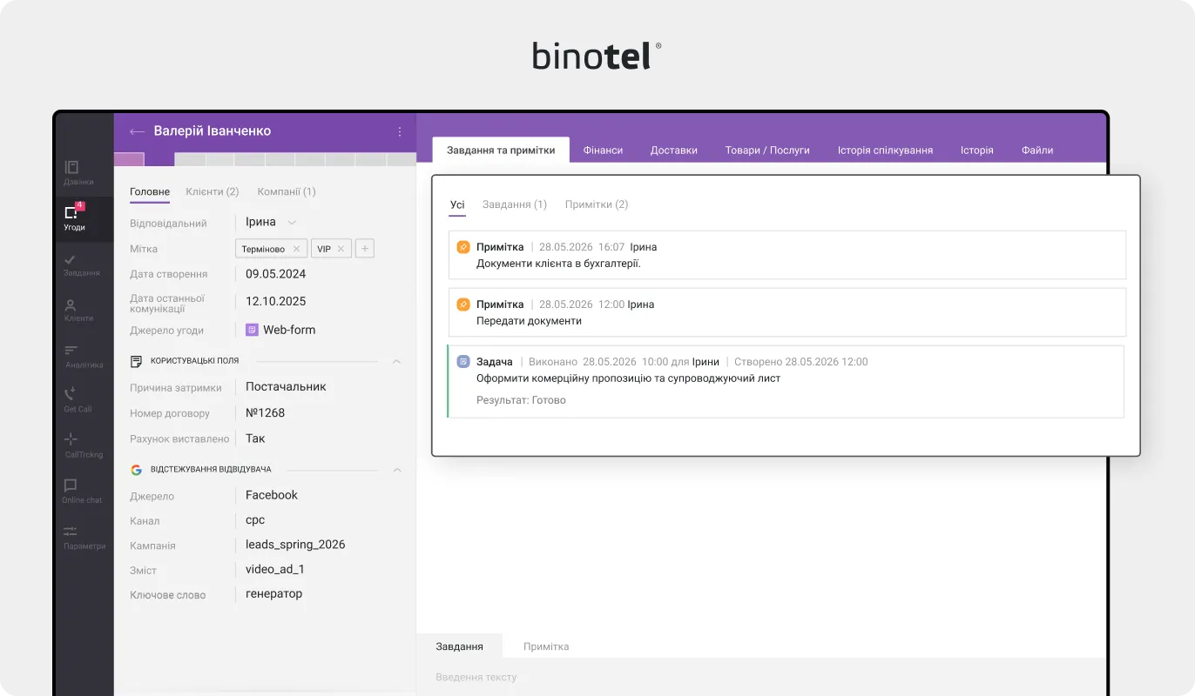This screenshot has height=696, width=1195.
Task: Select the bottom Примітка input tab
Action: (546, 646)
